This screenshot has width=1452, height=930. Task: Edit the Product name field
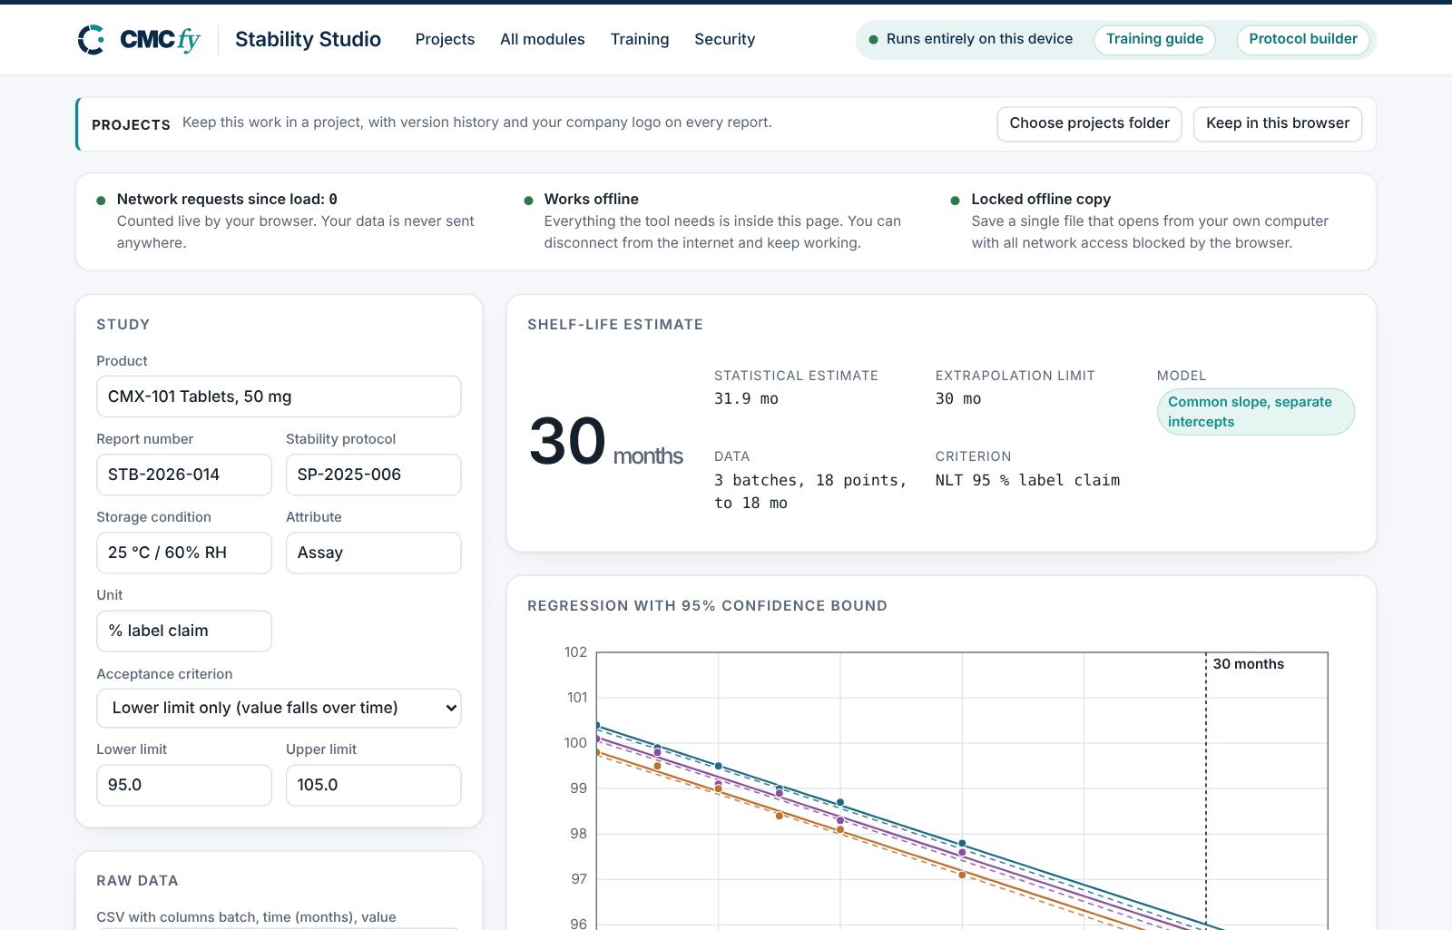279,396
